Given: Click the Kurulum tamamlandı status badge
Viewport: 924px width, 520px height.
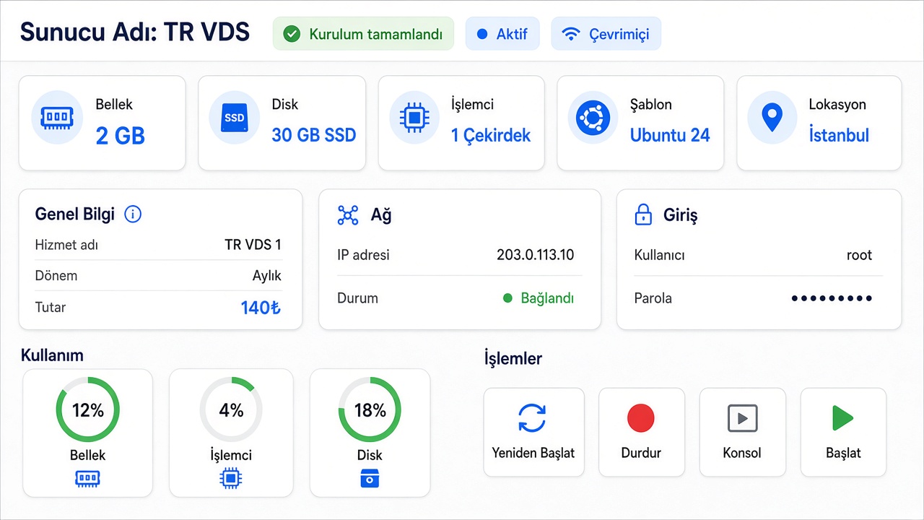Looking at the screenshot, I should coord(363,34).
